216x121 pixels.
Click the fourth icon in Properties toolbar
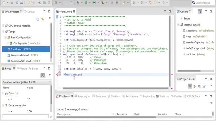[x=204, y=86]
